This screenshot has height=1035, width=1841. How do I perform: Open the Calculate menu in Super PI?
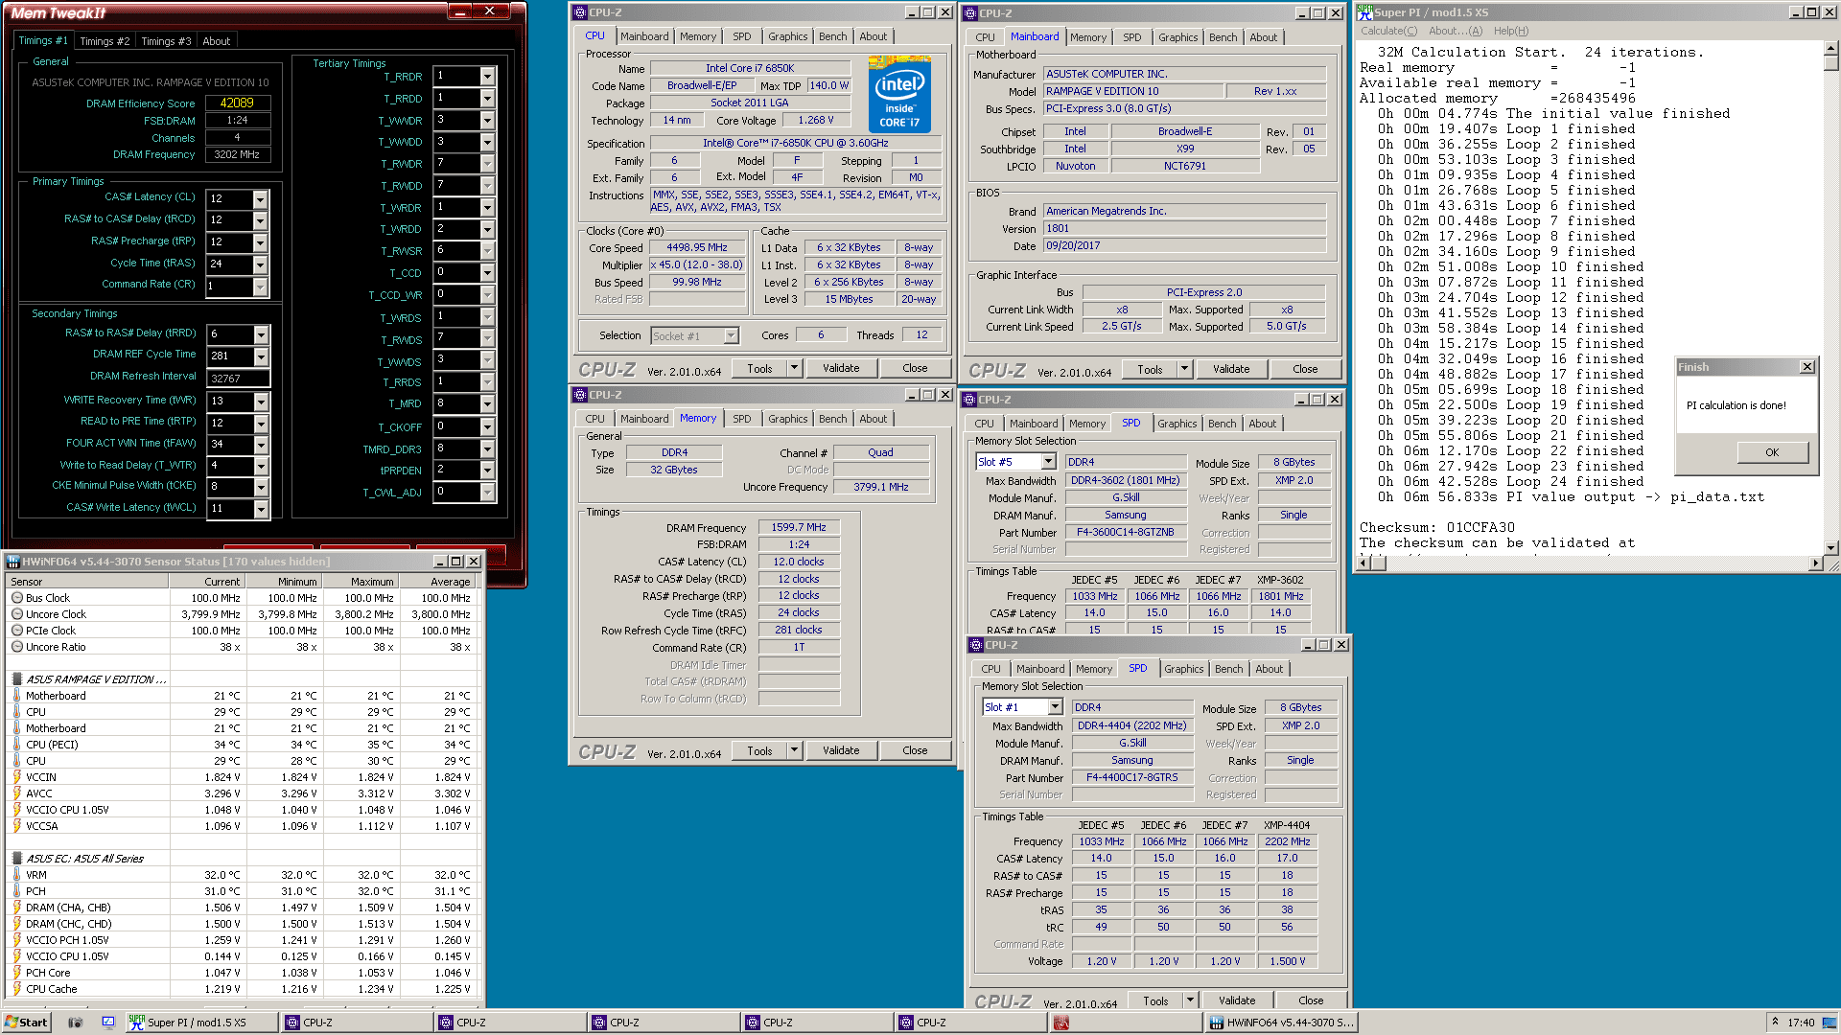point(1388,31)
